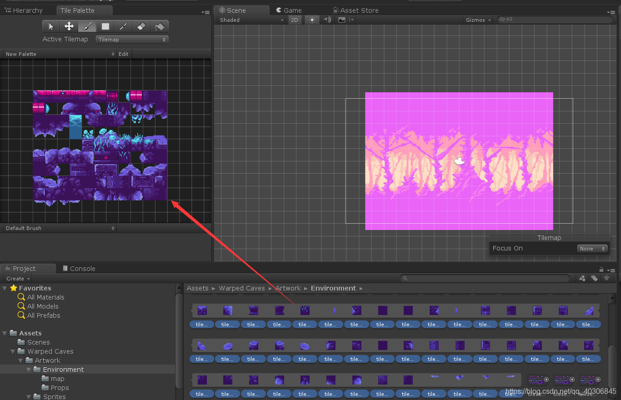The image size is (621, 400).
Task: Click the Project panel lock icon
Action: [x=601, y=269]
